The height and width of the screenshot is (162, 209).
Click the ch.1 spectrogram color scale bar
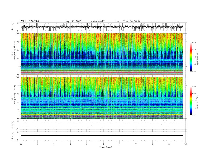pos(191,57)
